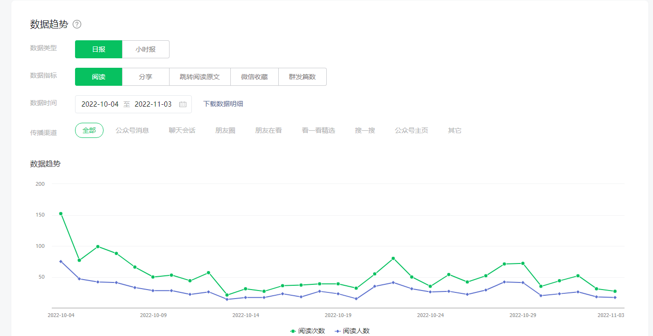Switch to the 小时报 data type
Screen dimensions: 653x336
pyautogui.click(x=145, y=49)
